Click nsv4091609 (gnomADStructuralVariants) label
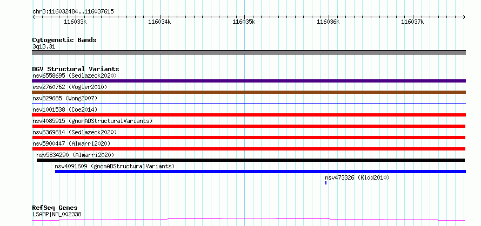 point(115,166)
